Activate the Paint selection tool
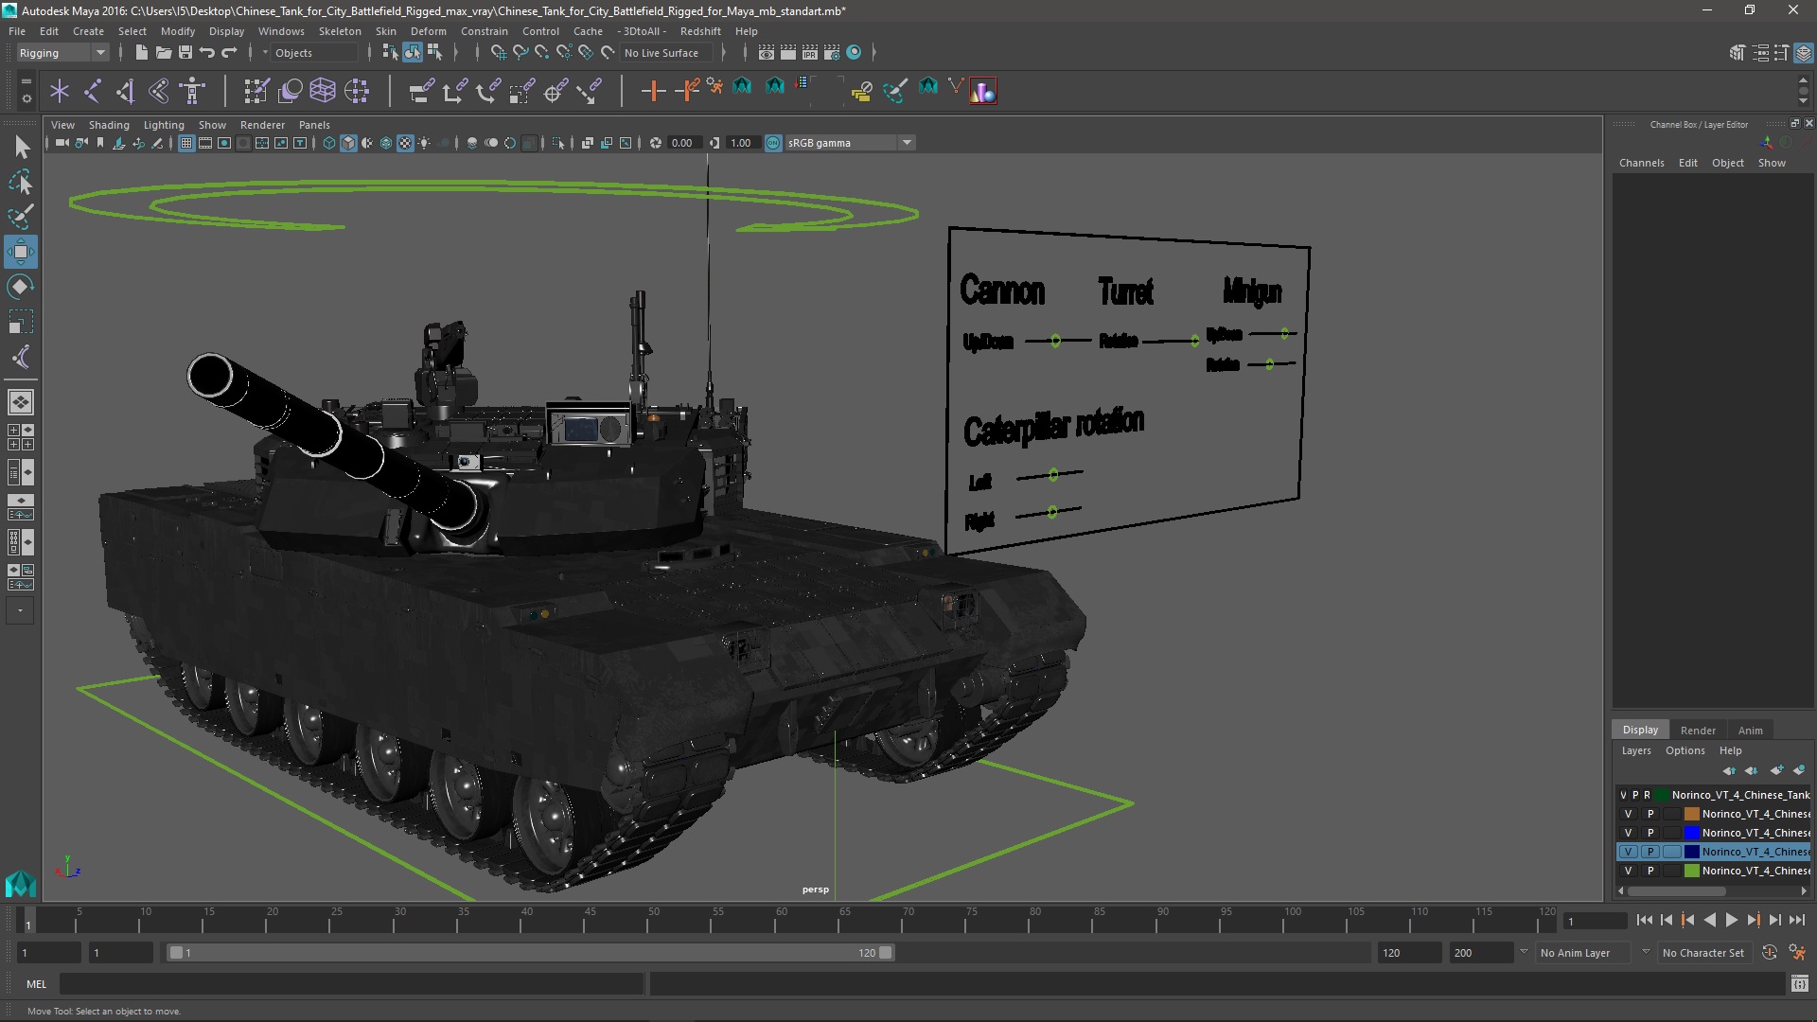Image resolution: width=1817 pixels, height=1022 pixels. tap(21, 217)
